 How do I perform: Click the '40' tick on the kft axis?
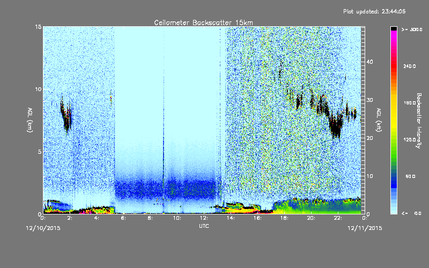(369, 62)
